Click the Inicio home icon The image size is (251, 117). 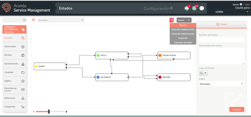(241, 4)
